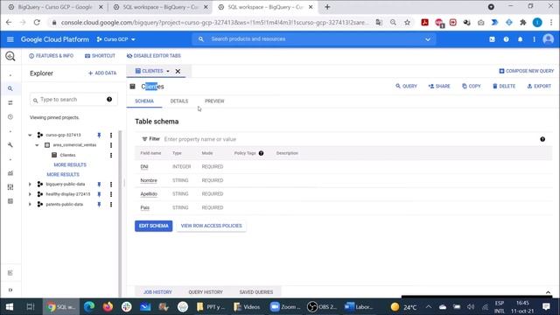560x315 pixels.
Task: Switch to the SCHEMA tab
Action: click(144, 101)
